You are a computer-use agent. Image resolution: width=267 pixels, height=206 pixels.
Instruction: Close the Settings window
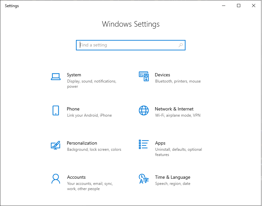point(254,6)
